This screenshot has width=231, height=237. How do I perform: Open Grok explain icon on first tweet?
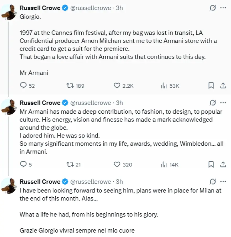213,8
